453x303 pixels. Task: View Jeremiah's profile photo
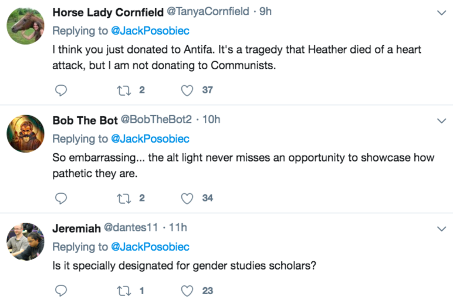click(x=25, y=242)
